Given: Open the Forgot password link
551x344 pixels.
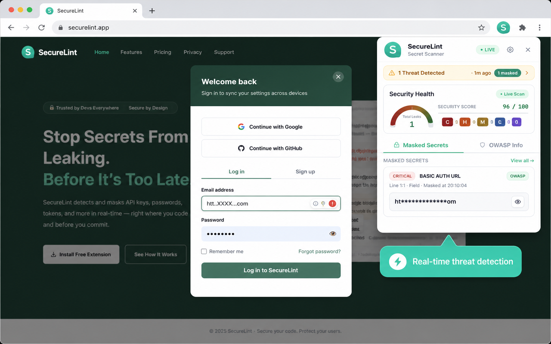Looking at the screenshot, I should (319, 252).
